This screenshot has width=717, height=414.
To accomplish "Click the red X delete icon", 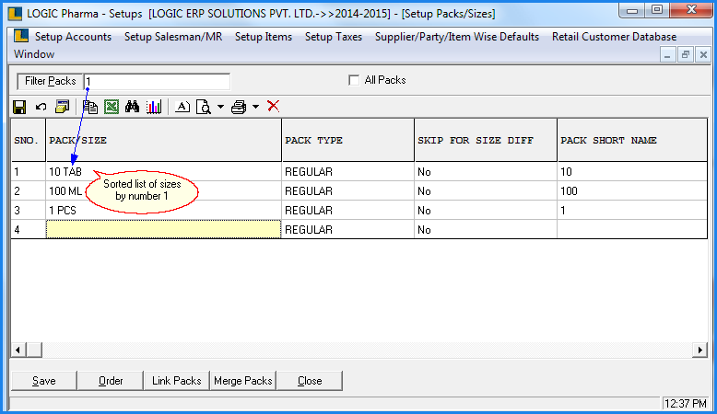I will [x=274, y=107].
